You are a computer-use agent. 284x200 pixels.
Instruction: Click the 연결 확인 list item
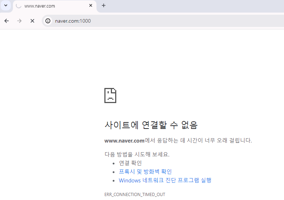pos(130,163)
